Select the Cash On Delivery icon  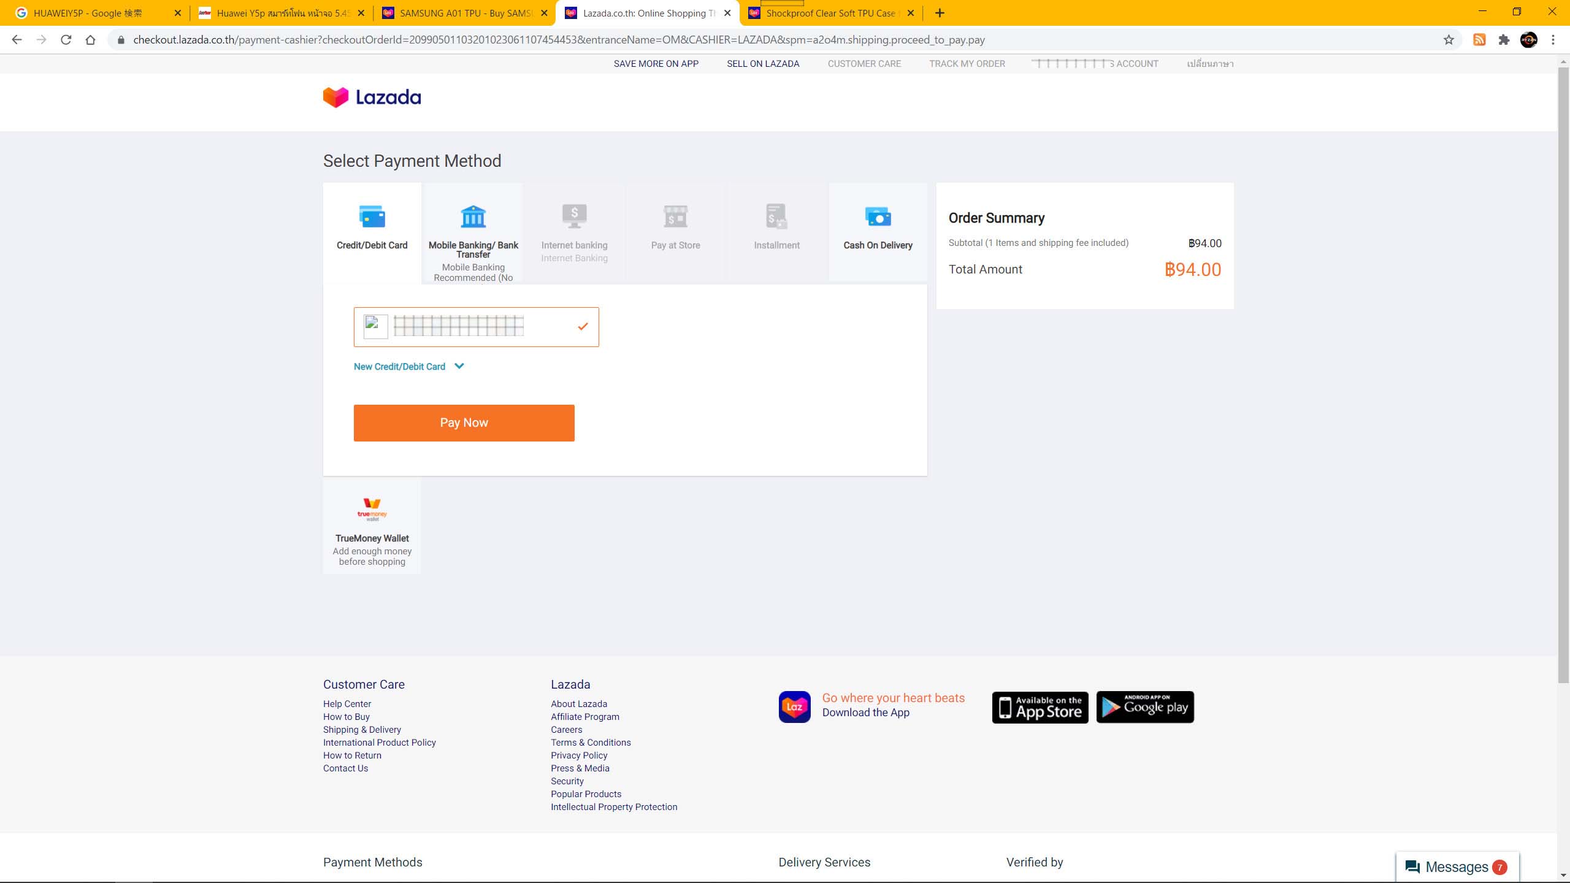(878, 216)
